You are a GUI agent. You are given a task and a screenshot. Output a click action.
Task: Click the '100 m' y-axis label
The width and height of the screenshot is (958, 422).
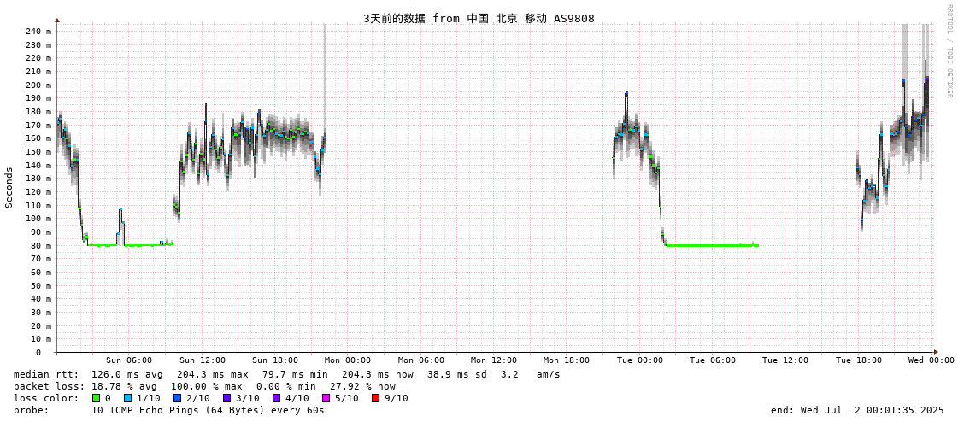tap(39, 219)
